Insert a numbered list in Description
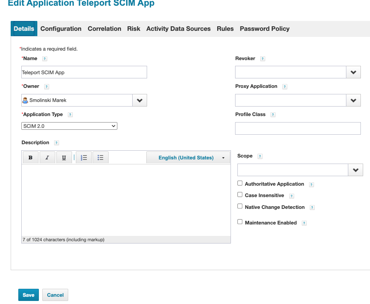 pyautogui.click(x=84, y=158)
